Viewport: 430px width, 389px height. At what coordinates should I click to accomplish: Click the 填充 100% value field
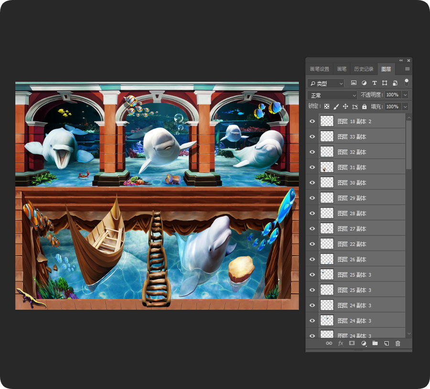393,107
